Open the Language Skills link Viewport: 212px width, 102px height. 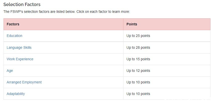pos(19,47)
